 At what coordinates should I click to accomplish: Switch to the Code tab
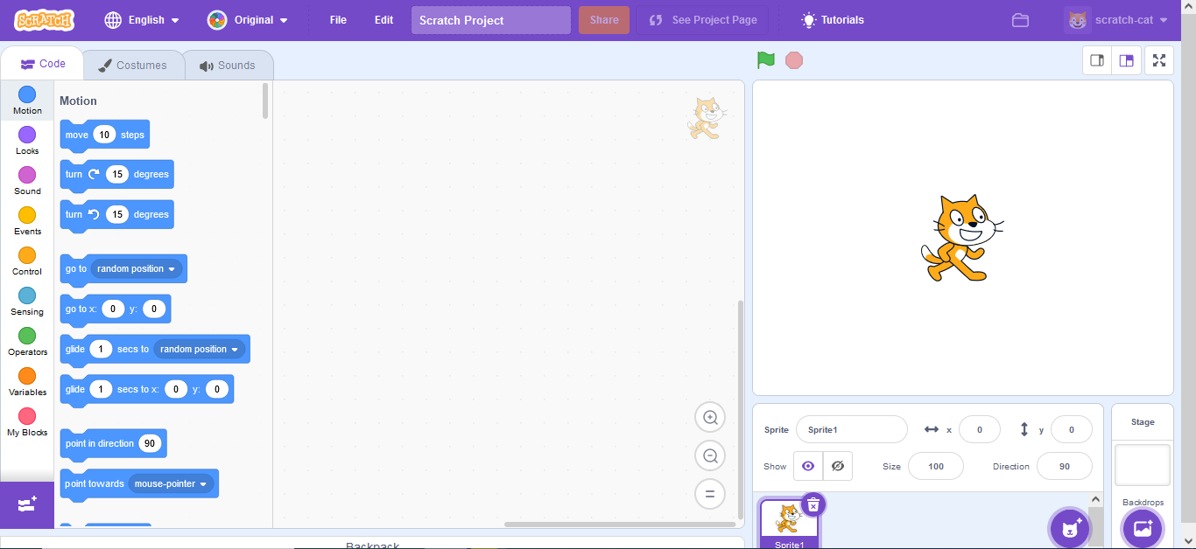[x=43, y=64]
